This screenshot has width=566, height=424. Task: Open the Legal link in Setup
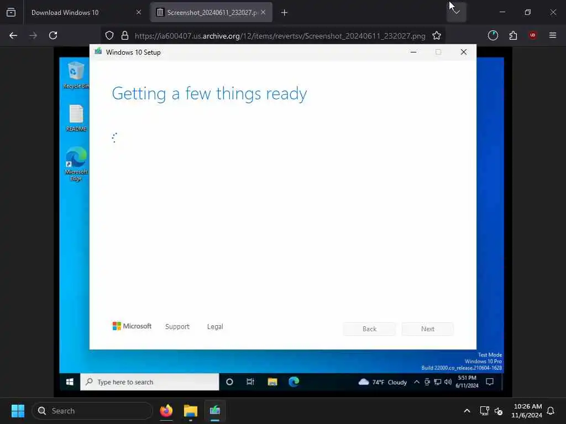point(215,326)
